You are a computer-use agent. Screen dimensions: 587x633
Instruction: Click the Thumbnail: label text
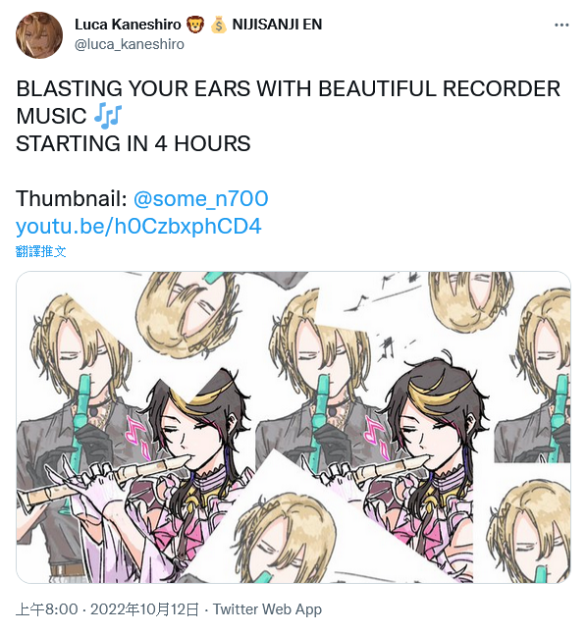click(72, 198)
